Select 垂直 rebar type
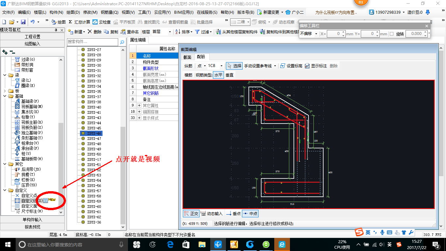The width and height of the screenshot is (446, 251). pos(230,75)
